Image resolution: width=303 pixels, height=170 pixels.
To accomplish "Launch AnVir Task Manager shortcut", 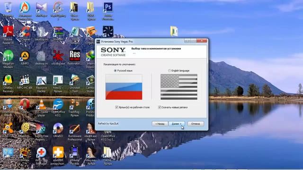I will point(41,153).
